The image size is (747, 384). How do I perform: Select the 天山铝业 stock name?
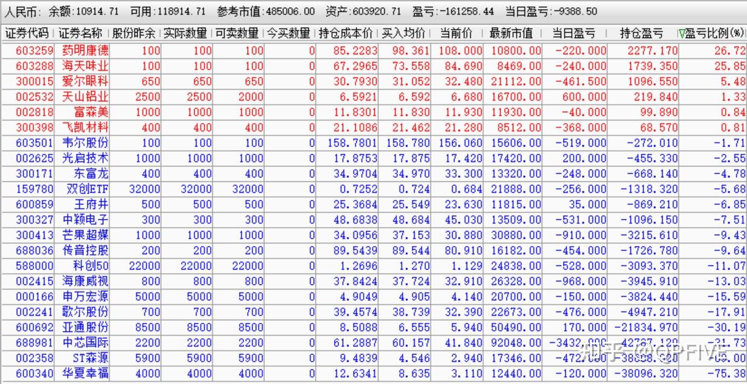tap(85, 96)
